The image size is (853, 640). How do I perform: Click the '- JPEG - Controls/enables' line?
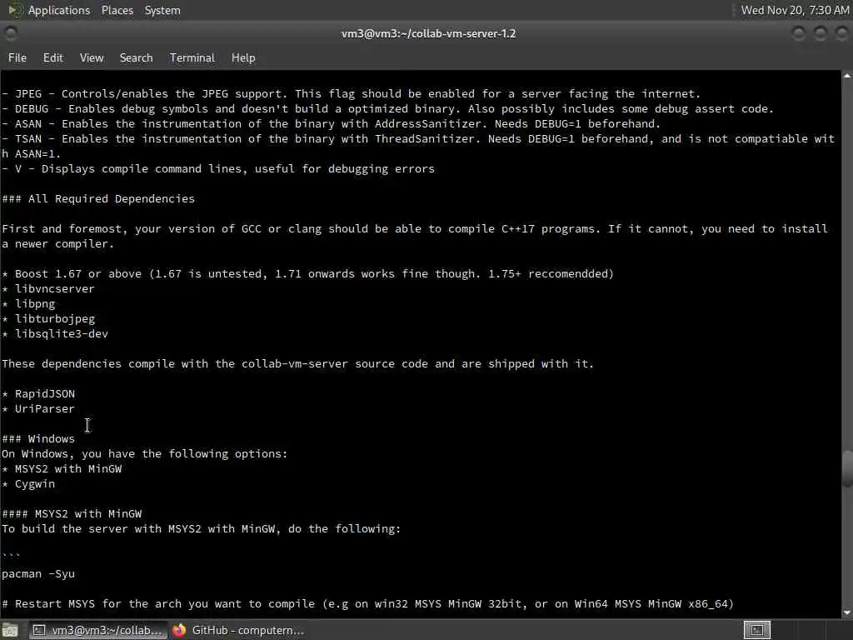[351, 94]
